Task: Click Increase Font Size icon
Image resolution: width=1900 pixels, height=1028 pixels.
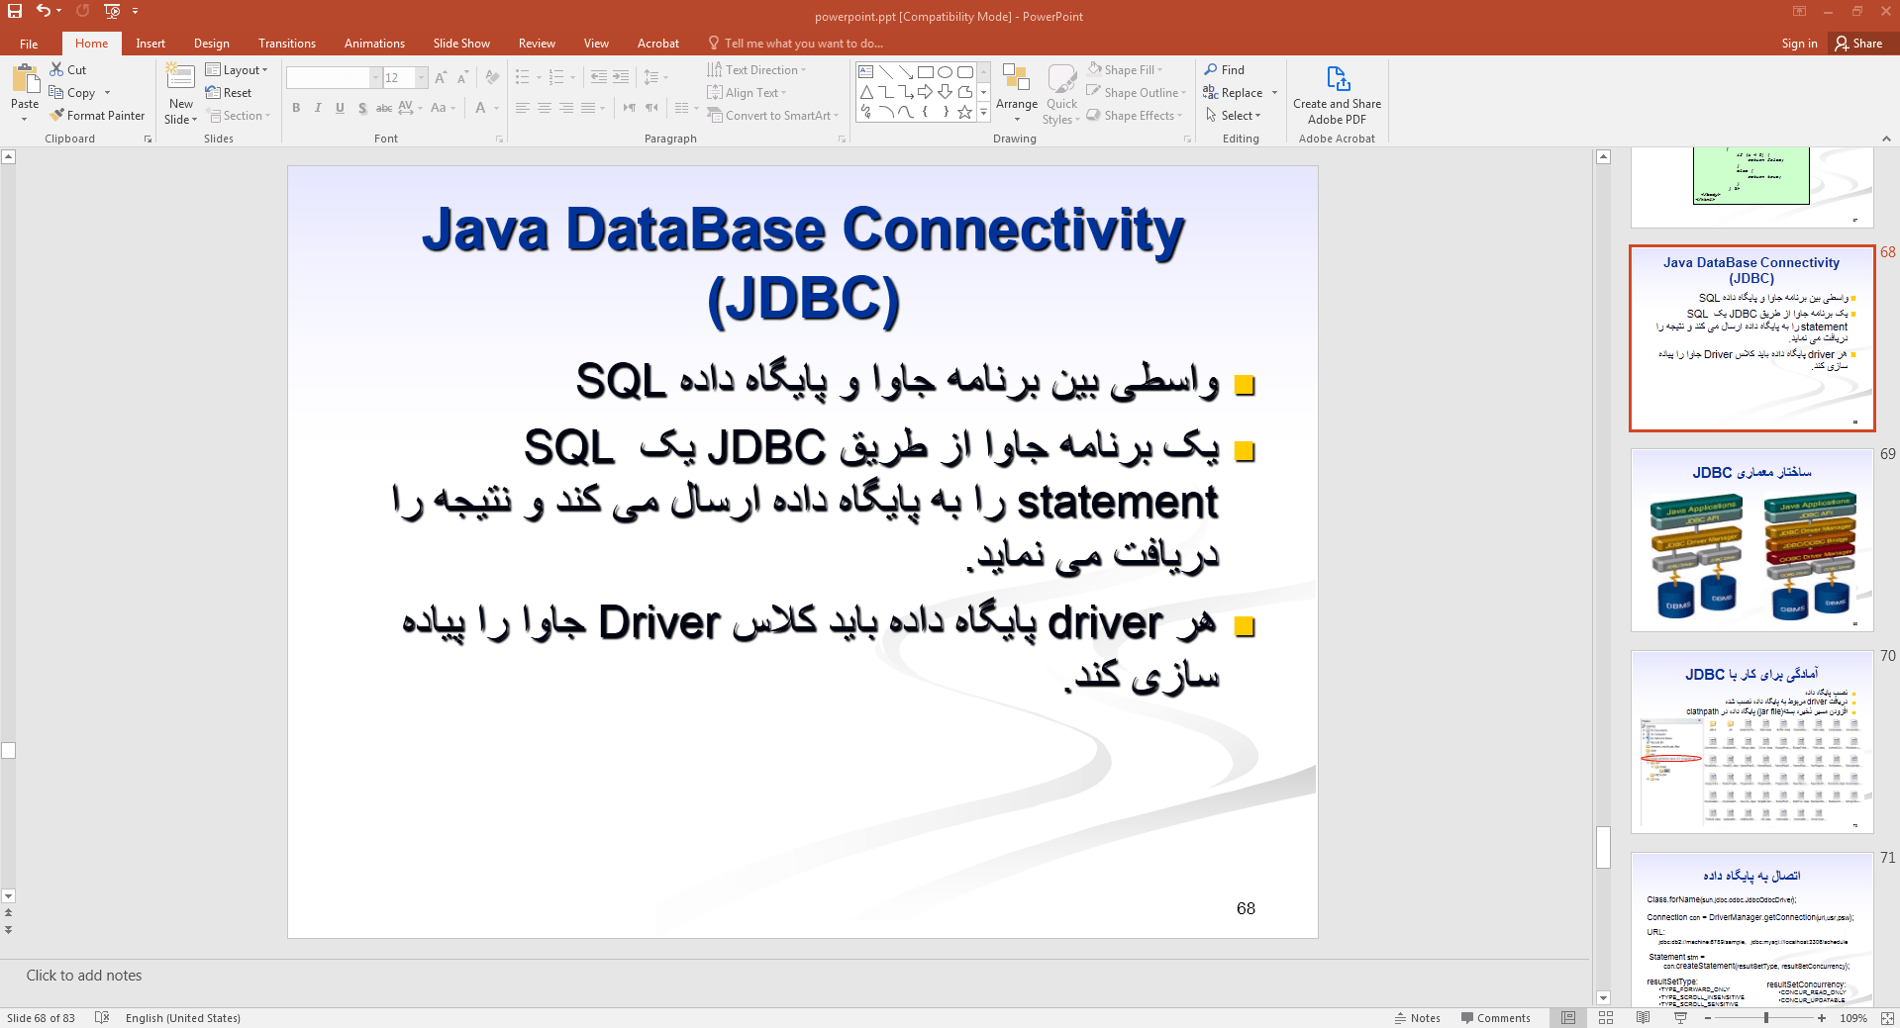Action: (x=441, y=77)
